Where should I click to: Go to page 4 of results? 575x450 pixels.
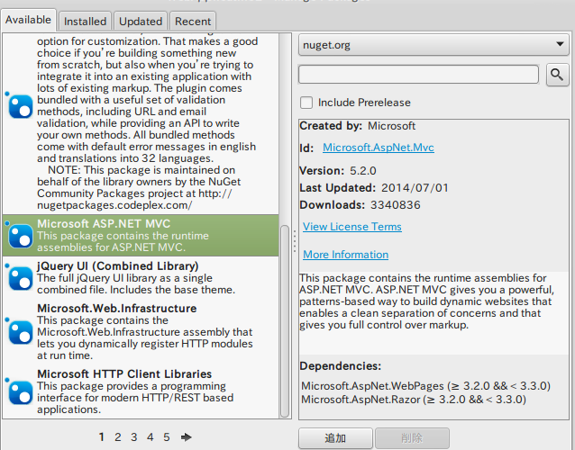[x=150, y=437]
